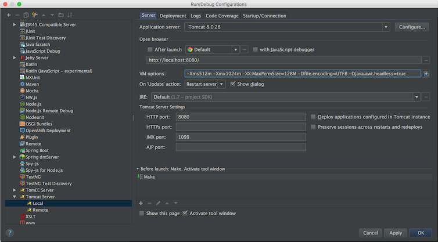Enable the After launch checkbox
The image size is (438, 242).
click(x=150, y=50)
